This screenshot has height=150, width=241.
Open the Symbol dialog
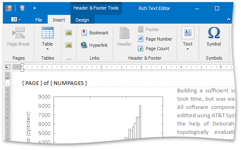[214, 36]
